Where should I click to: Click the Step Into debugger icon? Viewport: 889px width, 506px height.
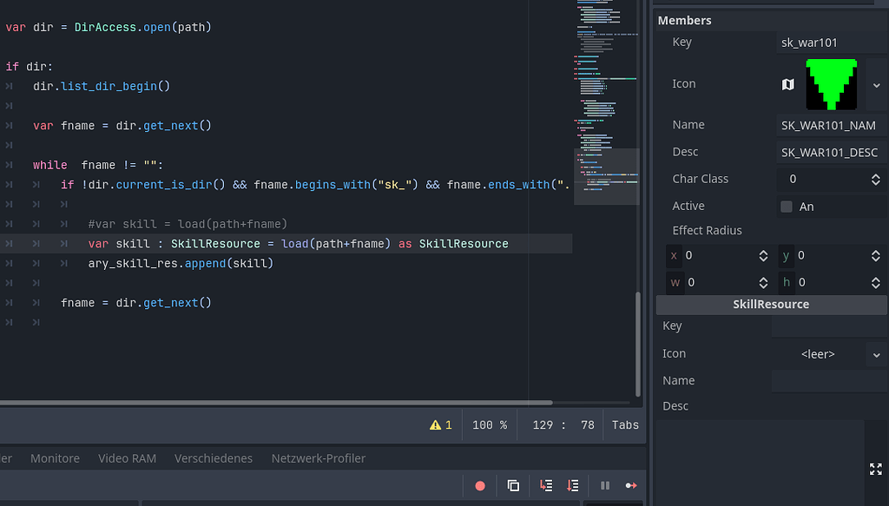pyautogui.click(x=546, y=485)
